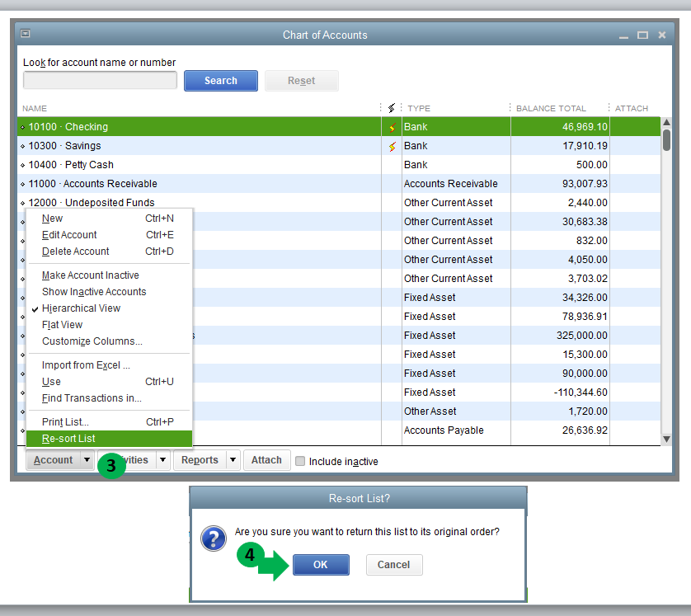691x616 pixels.
Task: Click the balance 26,636.92 cell
Action: [x=560, y=430]
